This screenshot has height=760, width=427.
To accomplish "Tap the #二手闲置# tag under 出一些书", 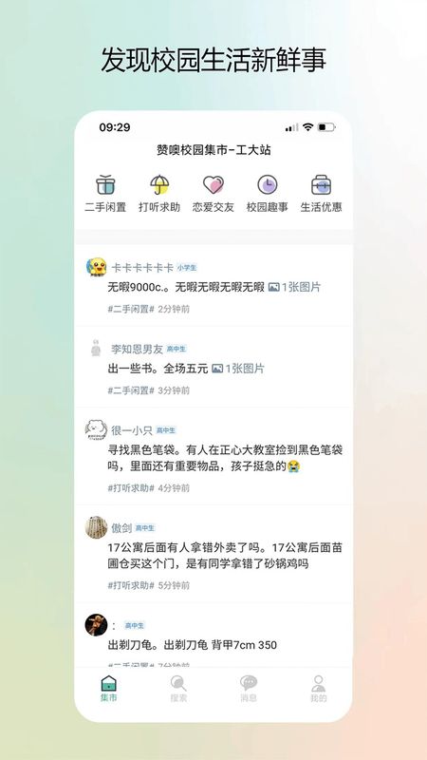I will click(x=131, y=390).
